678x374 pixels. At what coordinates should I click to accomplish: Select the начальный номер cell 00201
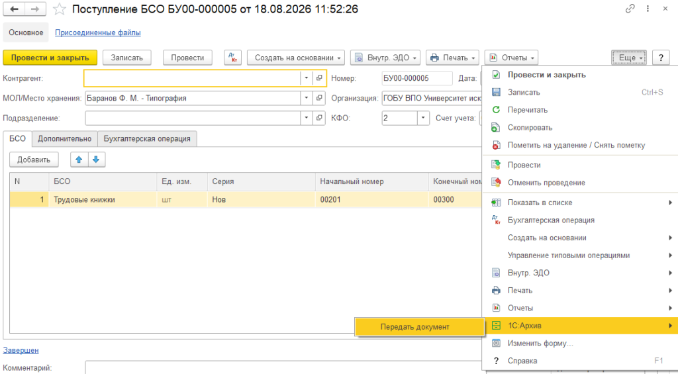372,200
